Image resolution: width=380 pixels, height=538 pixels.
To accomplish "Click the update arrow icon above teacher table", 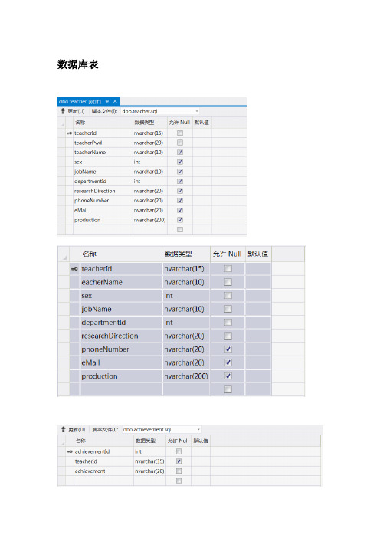I will click(x=63, y=111).
